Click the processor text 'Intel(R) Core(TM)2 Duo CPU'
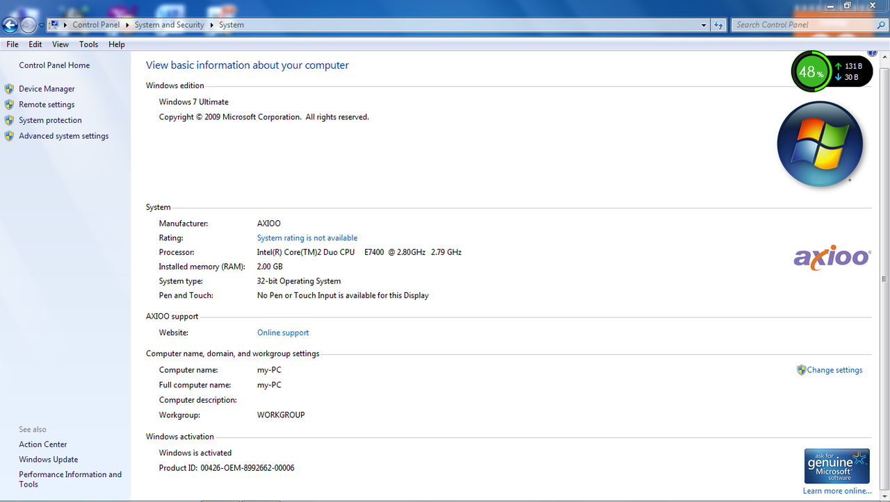This screenshot has height=502, width=890. [x=306, y=253]
